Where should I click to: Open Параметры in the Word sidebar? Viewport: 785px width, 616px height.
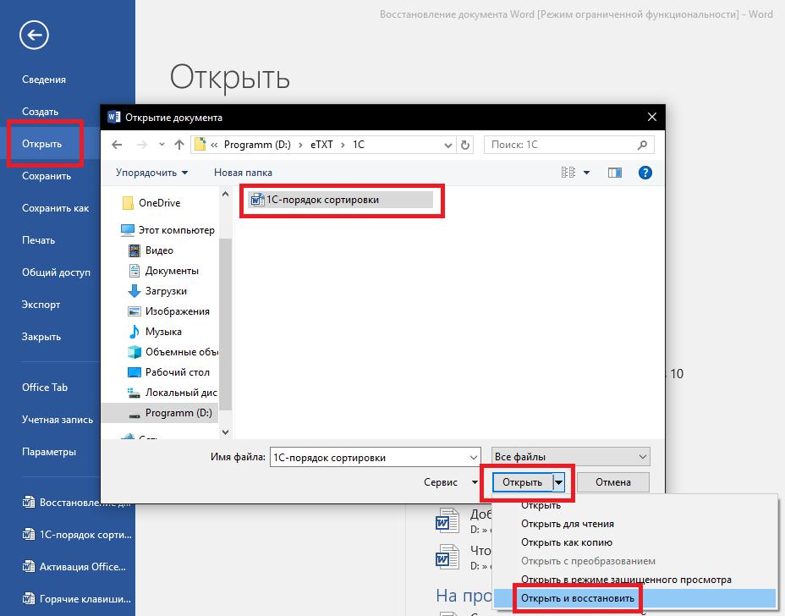coord(49,452)
